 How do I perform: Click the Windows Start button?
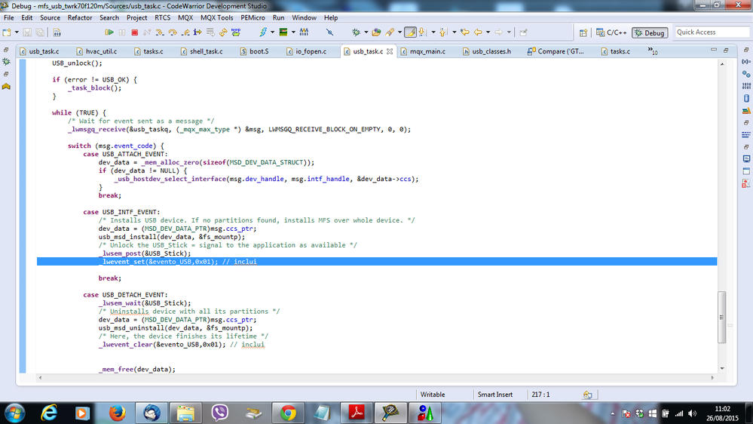[x=14, y=413]
